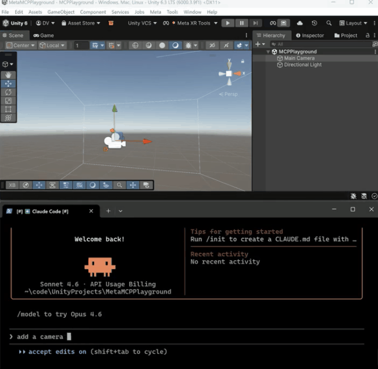
Task: Open the undo history icon
Action: pyautogui.click(x=314, y=23)
